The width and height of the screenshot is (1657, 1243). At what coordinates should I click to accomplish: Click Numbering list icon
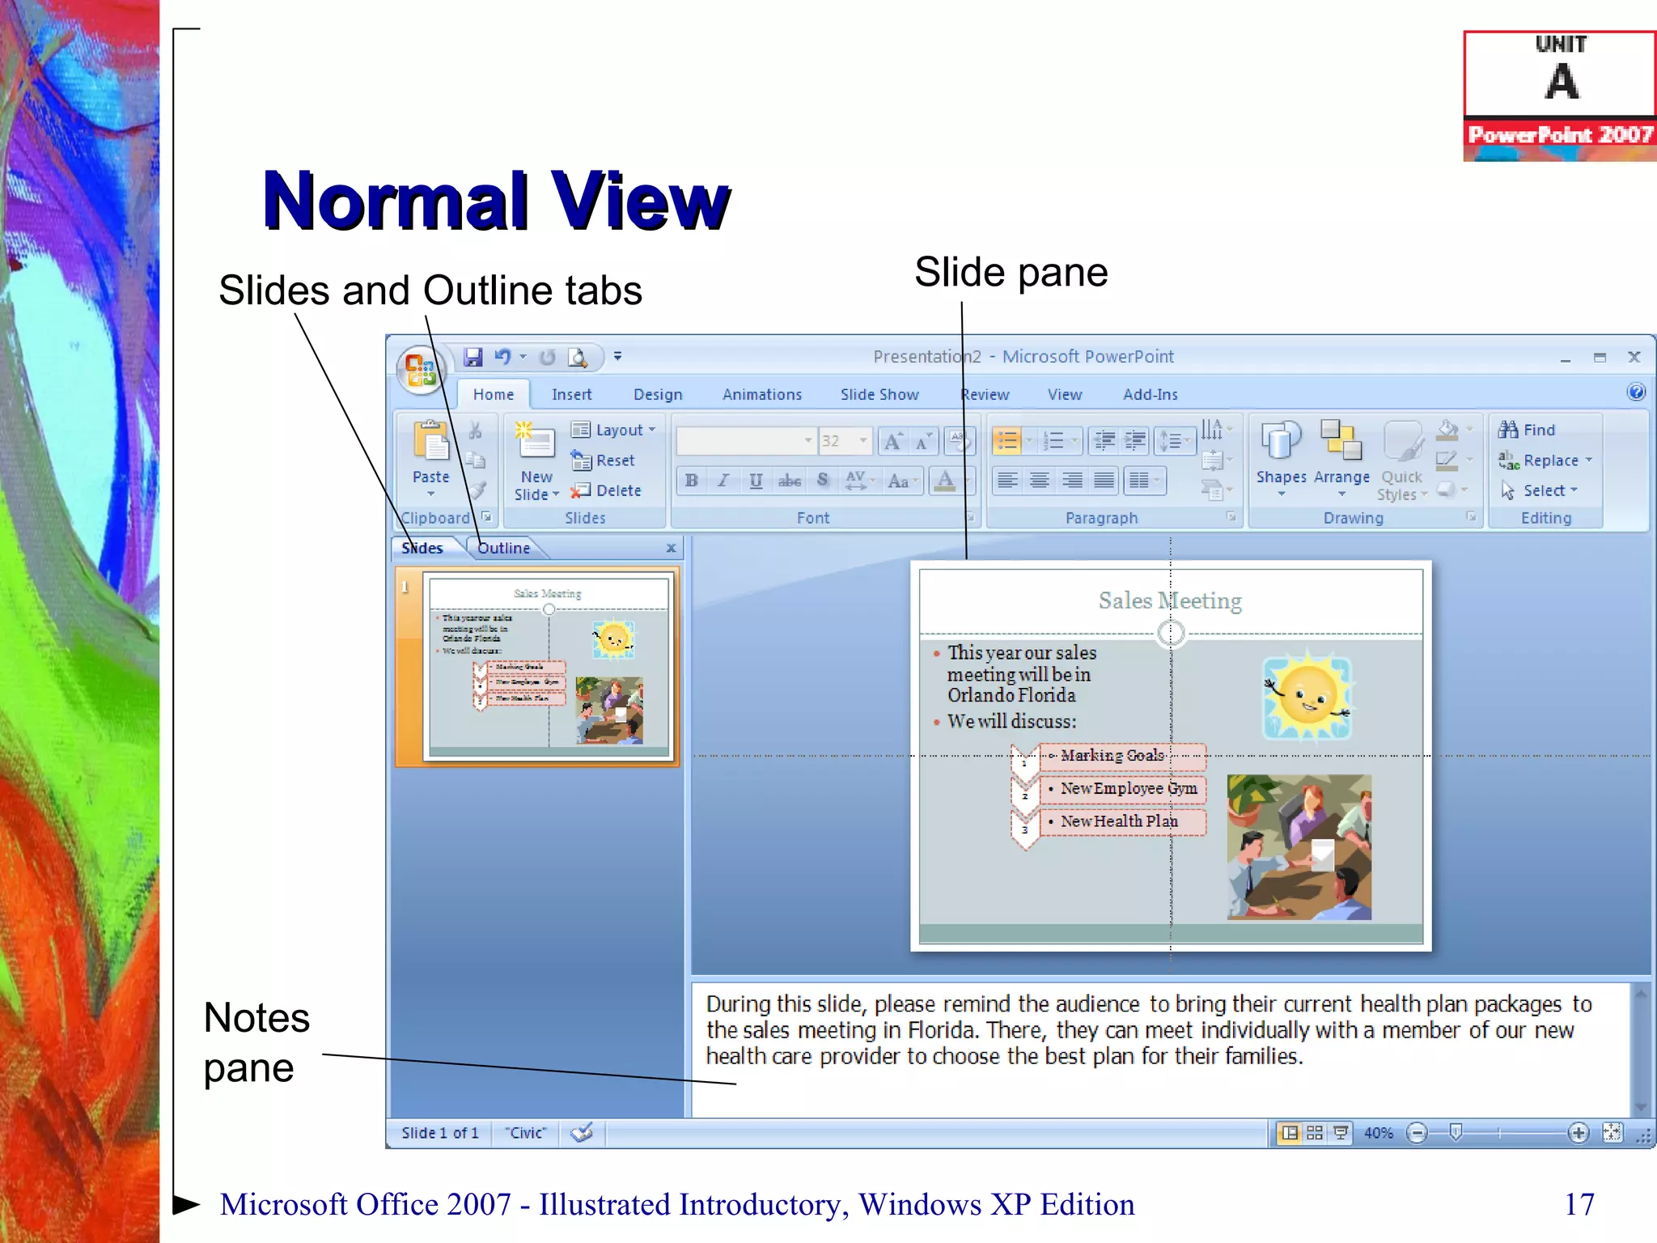pos(1053,441)
